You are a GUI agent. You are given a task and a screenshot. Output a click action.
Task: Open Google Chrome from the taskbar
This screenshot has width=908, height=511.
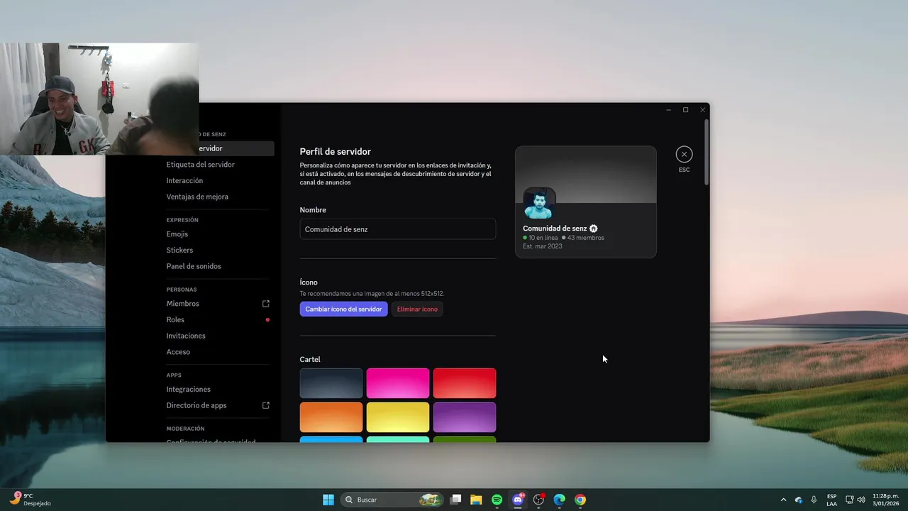pyautogui.click(x=580, y=500)
